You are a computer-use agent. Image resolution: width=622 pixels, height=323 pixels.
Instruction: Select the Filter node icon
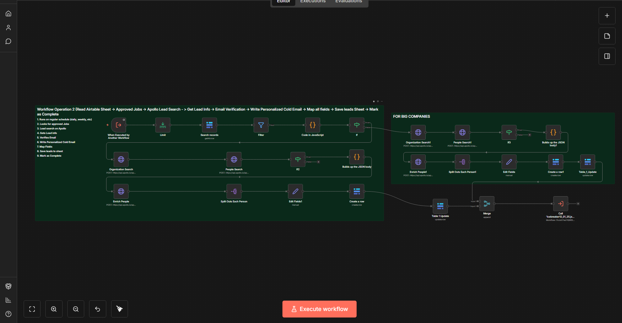[261, 125]
